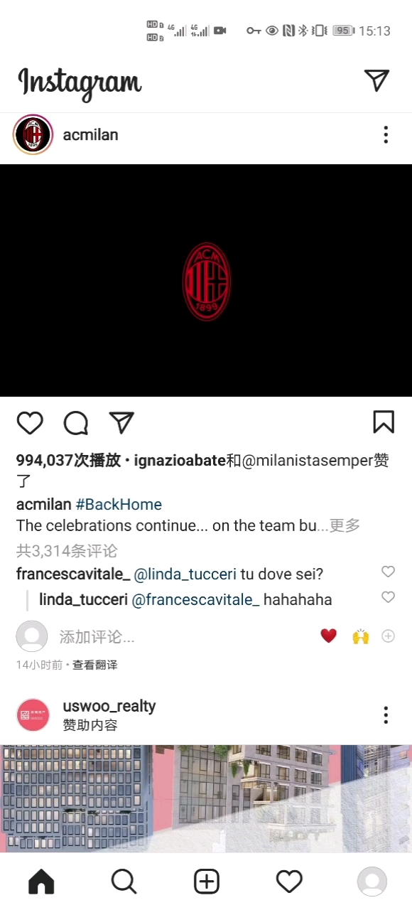Open Search tab magnifier icon
The width and height of the screenshot is (412, 910).
coord(124,882)
